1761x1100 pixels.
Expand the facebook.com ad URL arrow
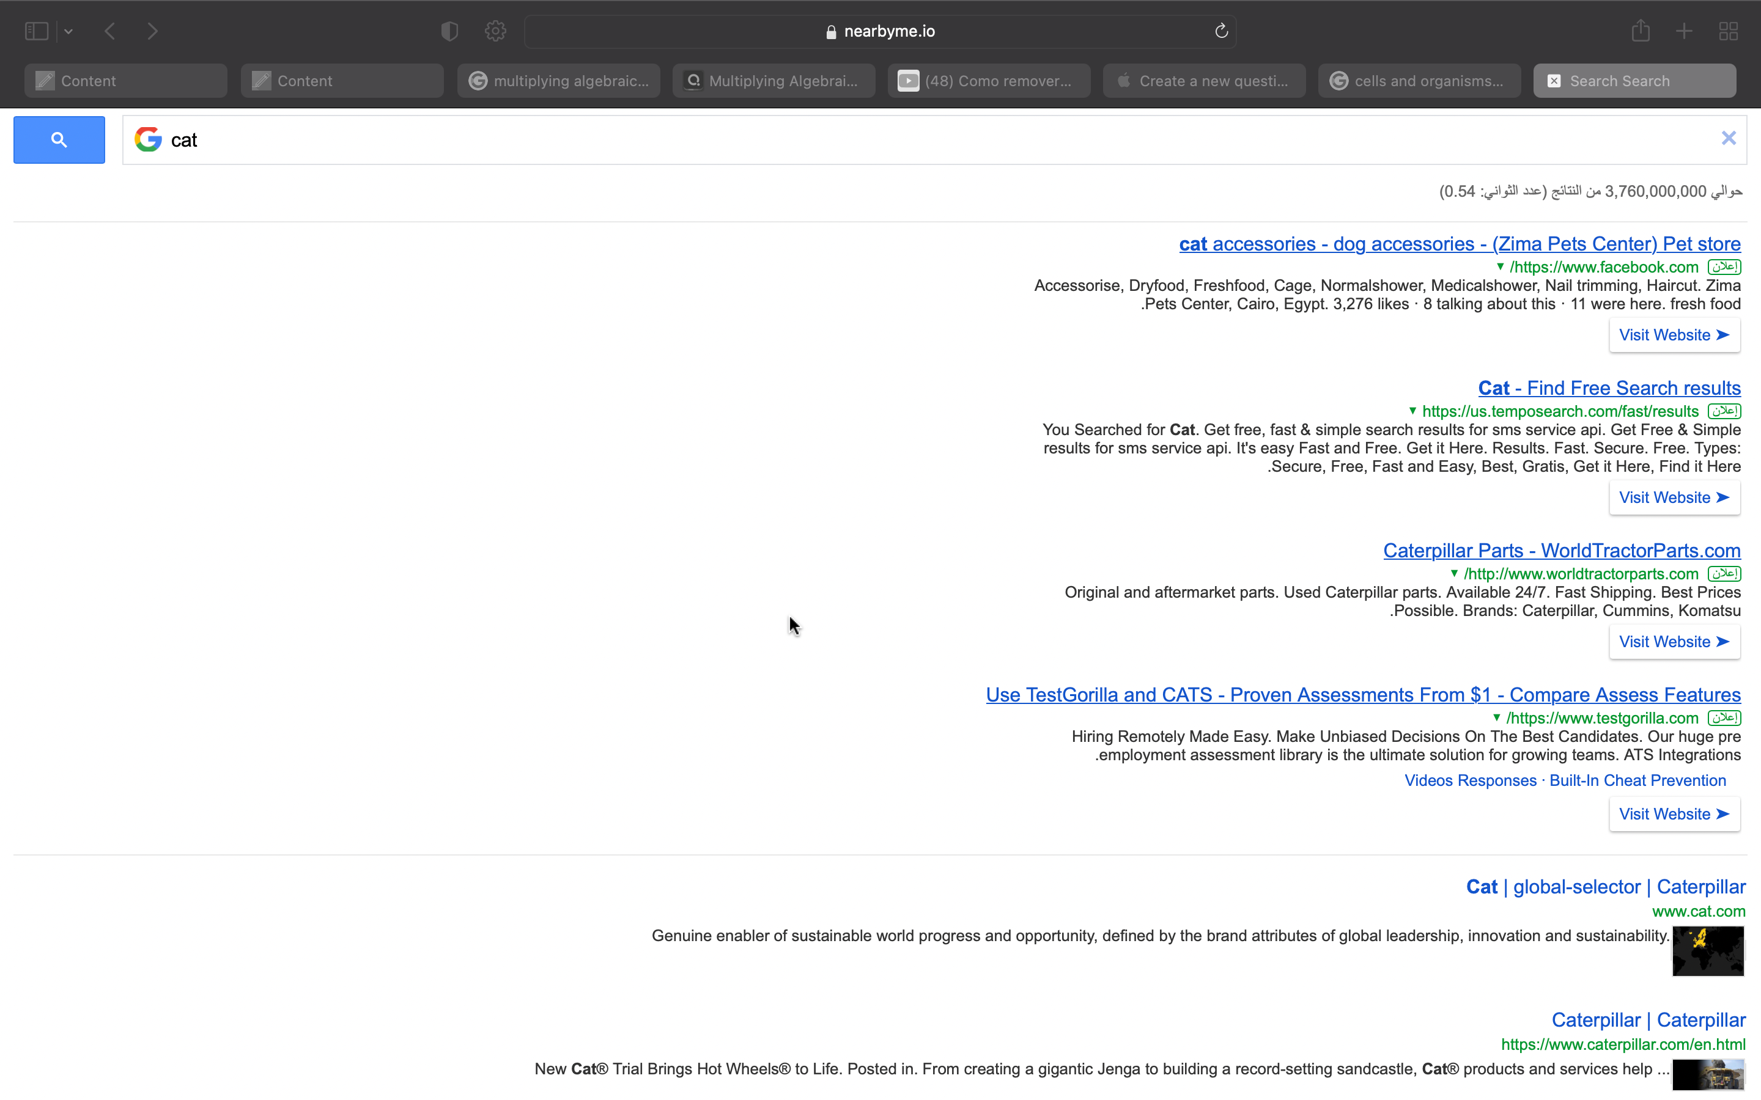(x=1500, y=267)
